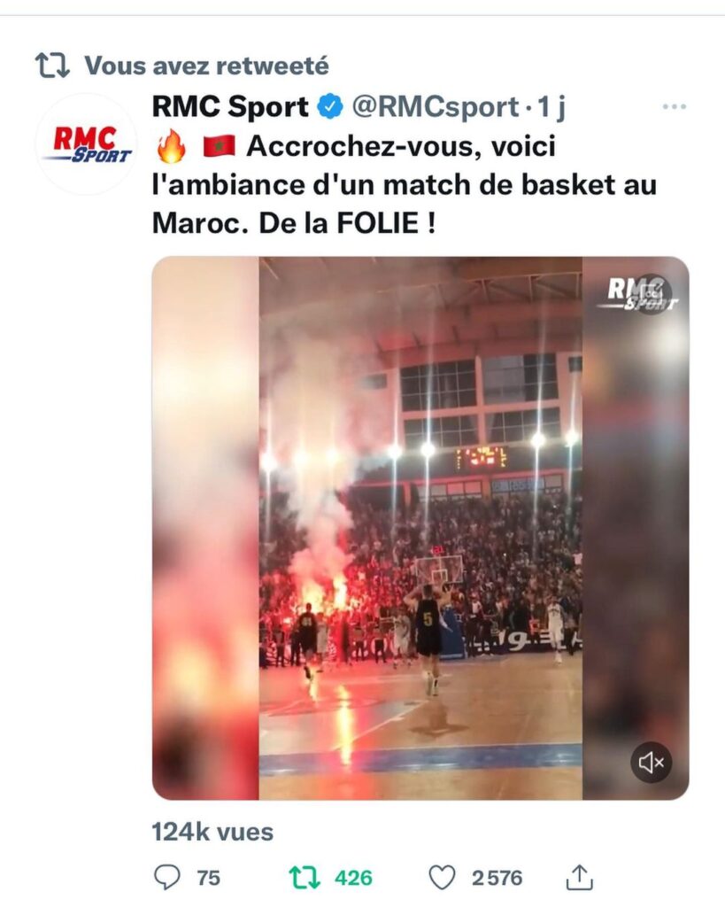Open the three-dot more options menu

point(675,106)
